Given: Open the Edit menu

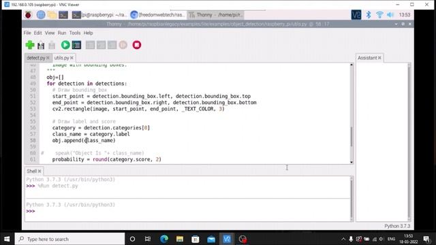Looking at the screenshot, I should pos(38,33).
